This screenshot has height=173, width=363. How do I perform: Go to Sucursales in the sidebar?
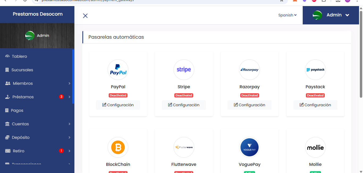click(x=22, y=70)
